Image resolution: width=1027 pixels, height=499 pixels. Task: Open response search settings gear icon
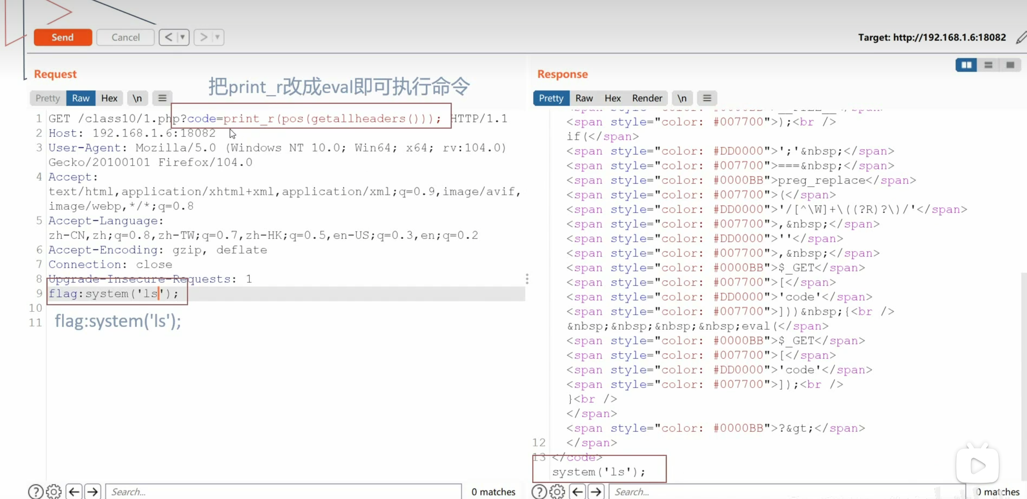557,491
